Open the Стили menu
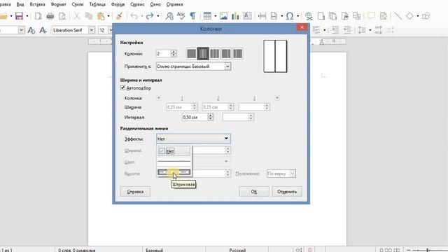 click(78, 4)
